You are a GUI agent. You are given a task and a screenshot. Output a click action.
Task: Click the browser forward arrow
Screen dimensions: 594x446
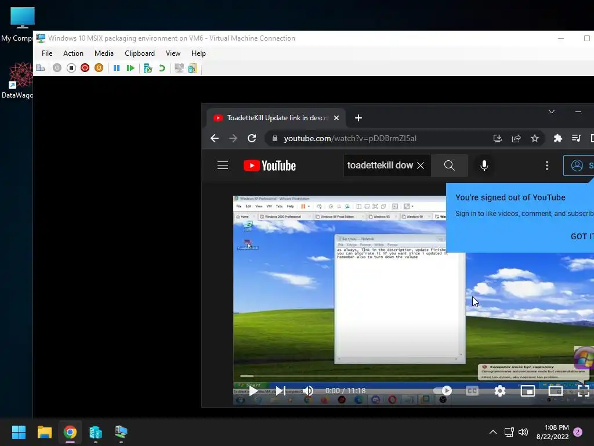[233, 138]
